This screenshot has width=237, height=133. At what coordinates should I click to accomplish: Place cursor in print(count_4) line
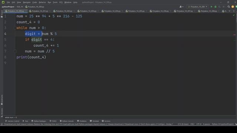click(31, 57)
